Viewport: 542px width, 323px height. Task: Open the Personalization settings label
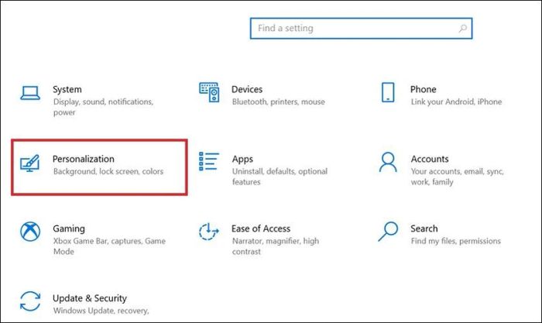[x=84, y=159]
